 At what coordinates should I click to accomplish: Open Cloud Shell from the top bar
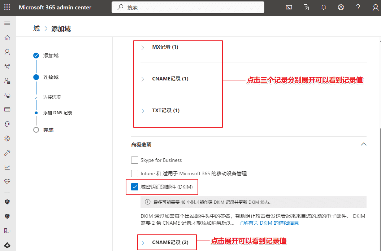pyautogui.click(x=289, y=7)
